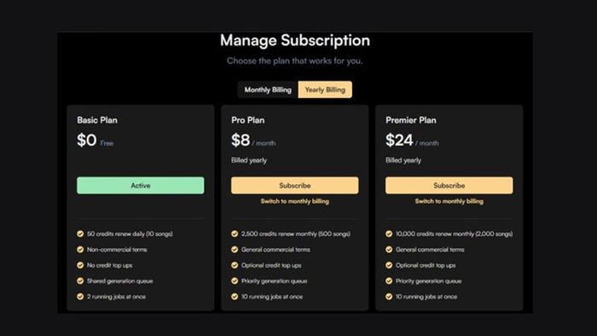Screen dimensions: 597x336
Task: Click the checkmark beside 10,000 credits renew monthly
Action: [389, 234]
